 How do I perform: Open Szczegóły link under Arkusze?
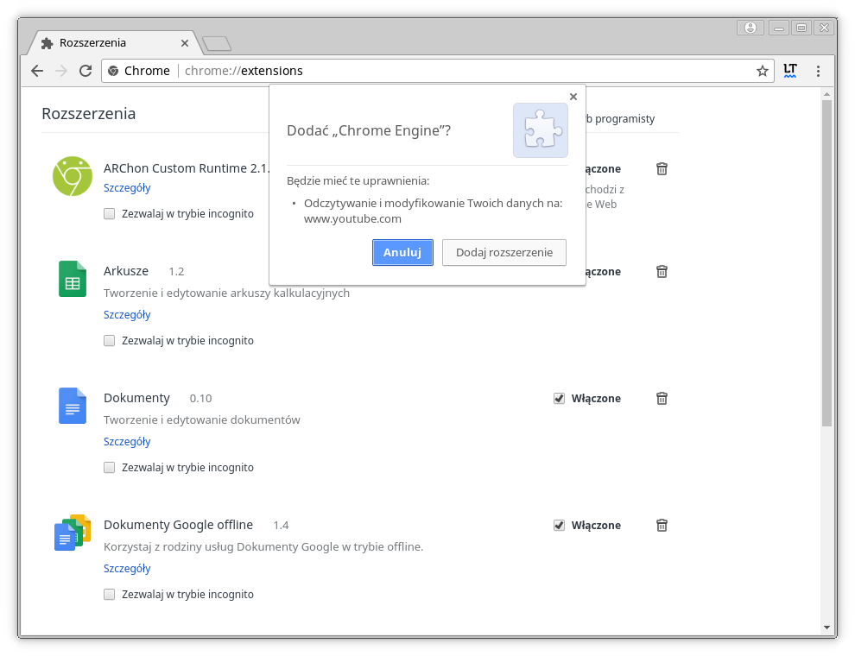[x=127, y=314]
